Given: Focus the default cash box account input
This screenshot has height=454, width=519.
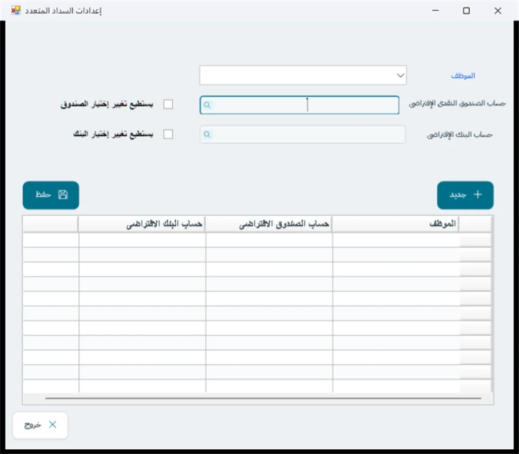Looking at the screenshot, I should [x=300, y=105].
